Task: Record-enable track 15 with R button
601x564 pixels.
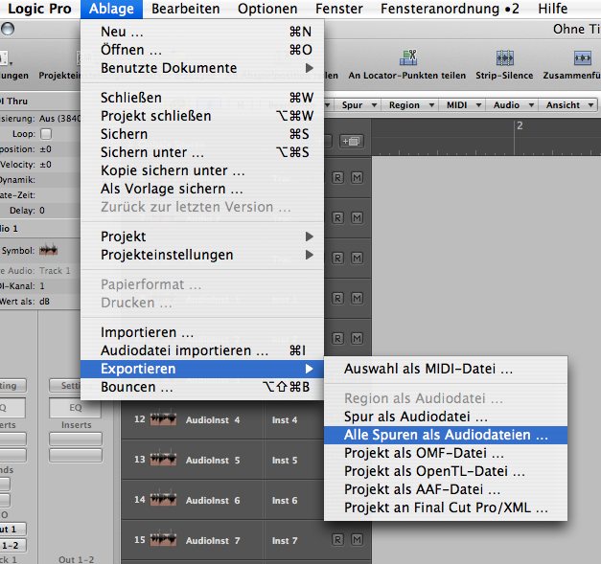Action: [337, 539]
